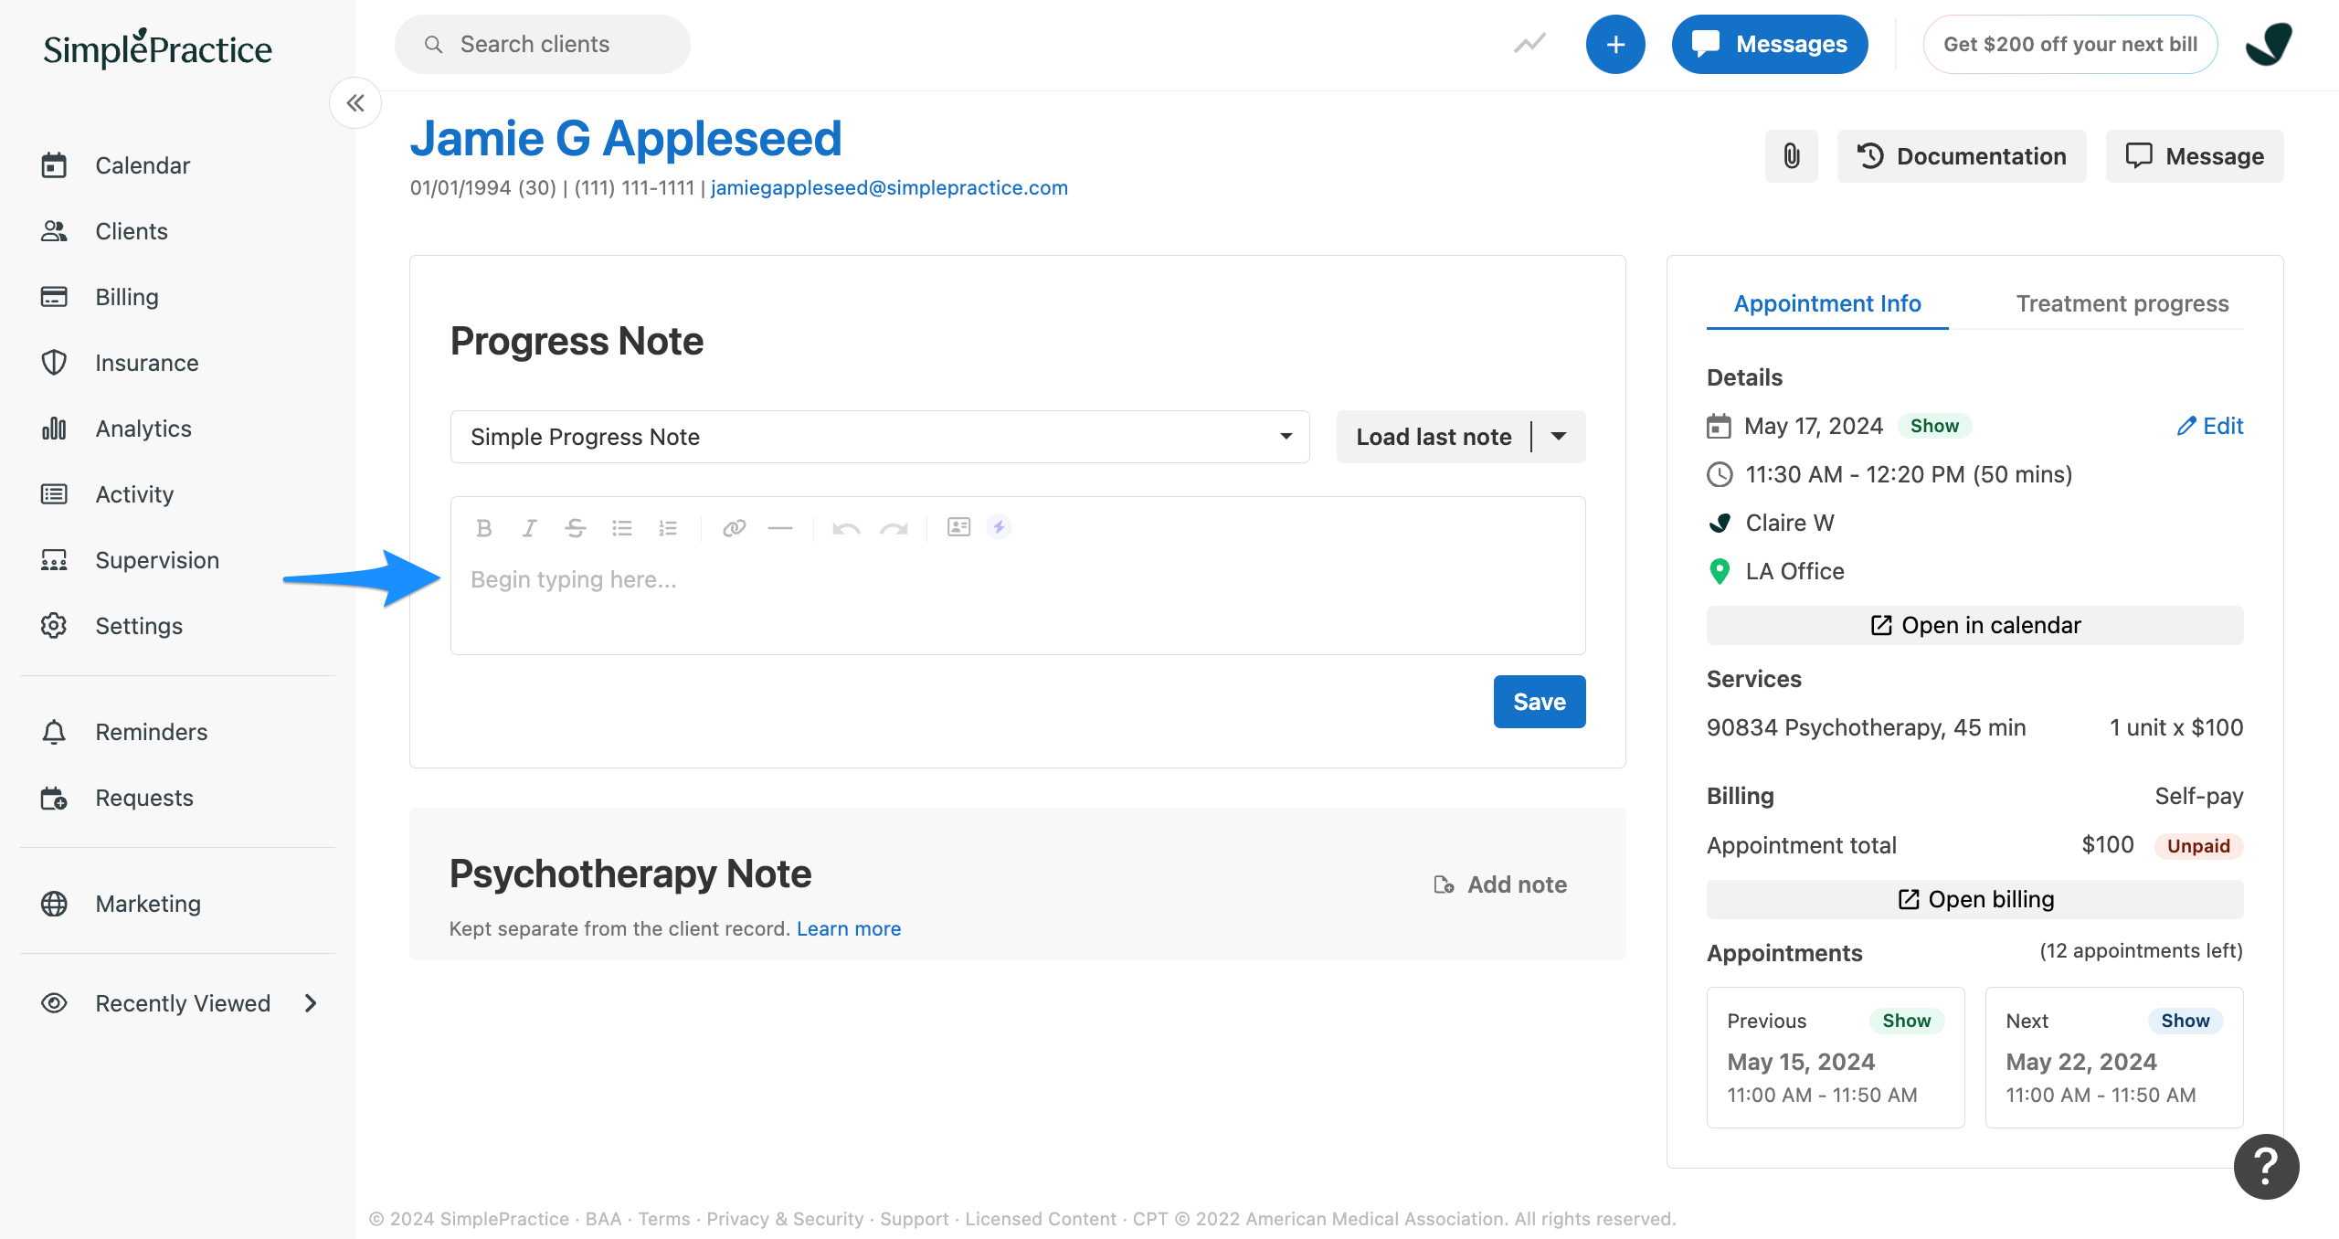
Task: Open the Simple Progress Note template dropdown
Action: [x=880, y=437]
